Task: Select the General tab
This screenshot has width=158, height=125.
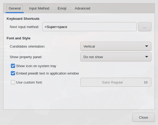Action: tap(15, 8)
